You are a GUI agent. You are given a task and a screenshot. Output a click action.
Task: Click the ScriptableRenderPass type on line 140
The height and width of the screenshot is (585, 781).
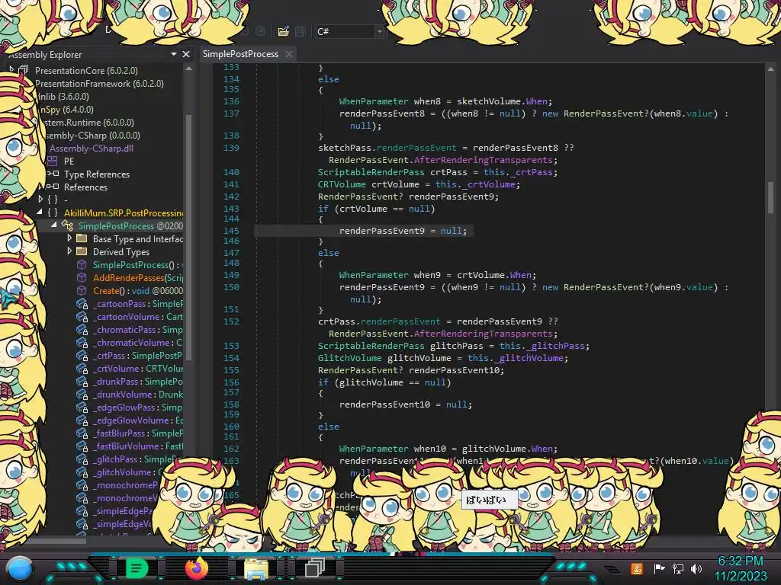371,172
